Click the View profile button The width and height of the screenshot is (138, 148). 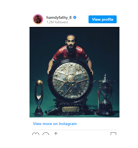tap(103, 19)
